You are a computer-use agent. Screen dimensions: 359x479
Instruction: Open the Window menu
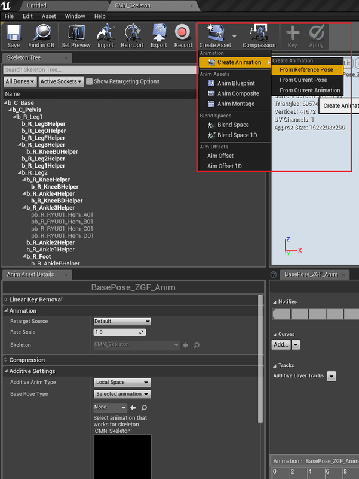(x=75, y=16)
